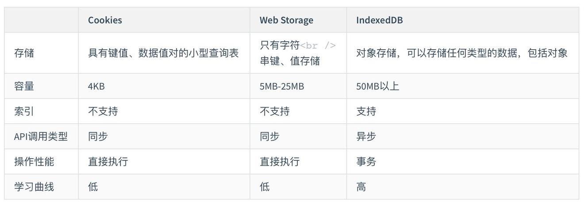Select the 5MB-25MB capacity cell
Viewport: 584px width, 205px height.
tap(282, 86)
